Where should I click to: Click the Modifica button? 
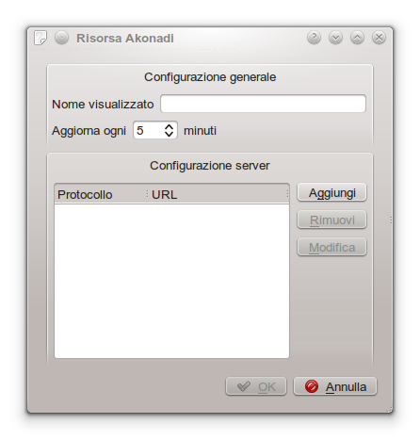(x=331, y=247)
